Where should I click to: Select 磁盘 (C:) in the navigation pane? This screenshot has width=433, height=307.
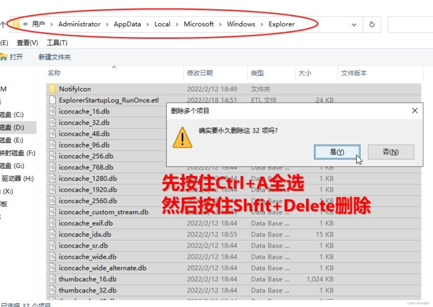(x=12, y=115)
